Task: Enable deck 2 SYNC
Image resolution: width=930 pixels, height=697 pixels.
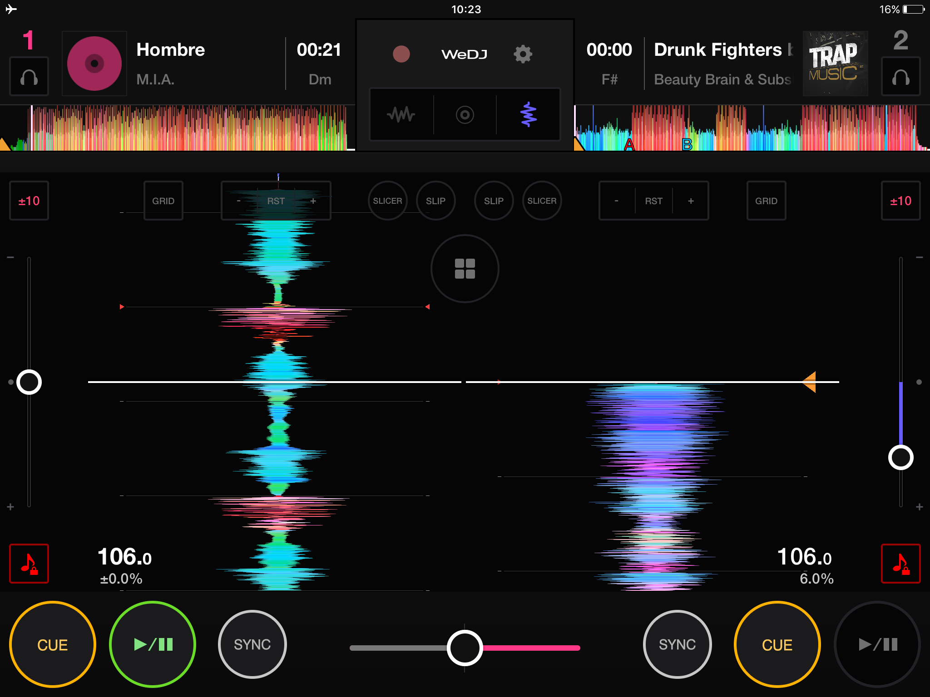Action: coord(678,644)
